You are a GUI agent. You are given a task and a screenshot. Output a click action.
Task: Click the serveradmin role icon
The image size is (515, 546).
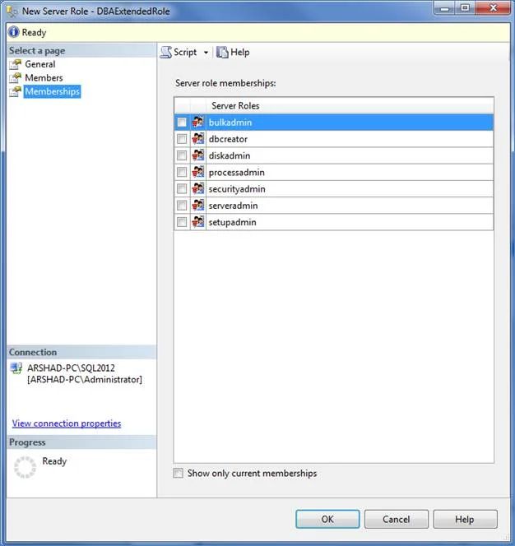[198, 206]
